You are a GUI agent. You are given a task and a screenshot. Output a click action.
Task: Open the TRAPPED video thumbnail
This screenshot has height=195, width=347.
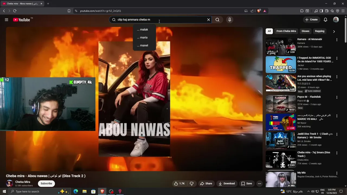[281, 64]
